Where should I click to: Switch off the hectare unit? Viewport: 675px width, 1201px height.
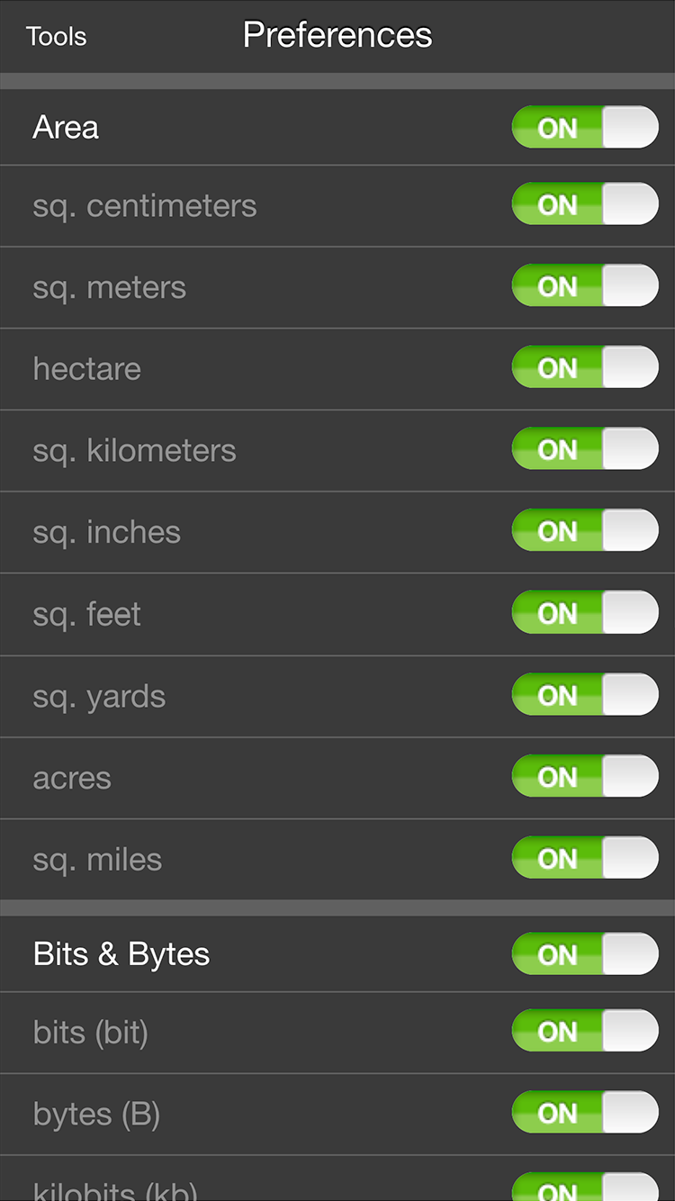tap(585, 368)
